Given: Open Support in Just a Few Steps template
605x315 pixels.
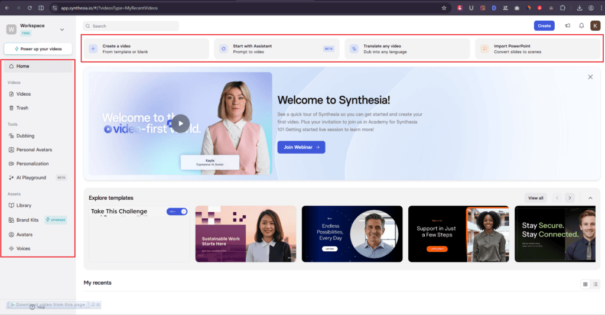Looking at the screenshot, I should [x=458, y=234].
